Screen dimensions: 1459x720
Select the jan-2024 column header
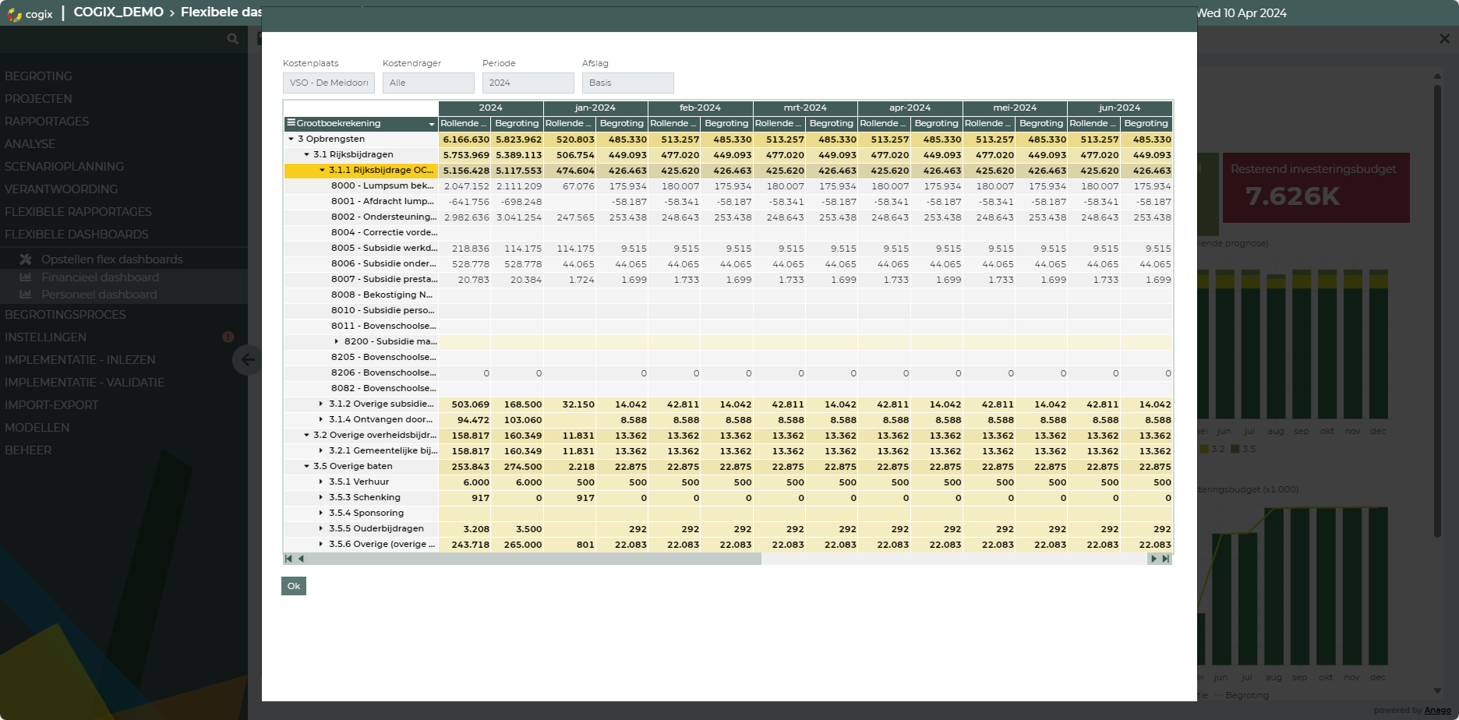(x=595, y=108)
